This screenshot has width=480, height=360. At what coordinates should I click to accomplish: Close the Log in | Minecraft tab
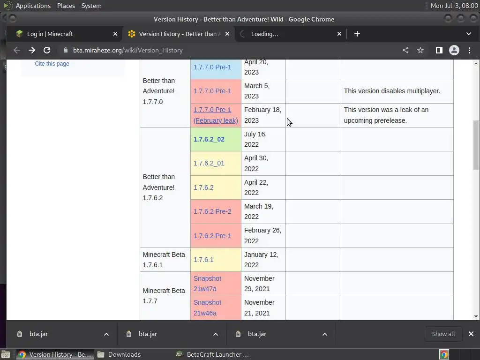115,34
